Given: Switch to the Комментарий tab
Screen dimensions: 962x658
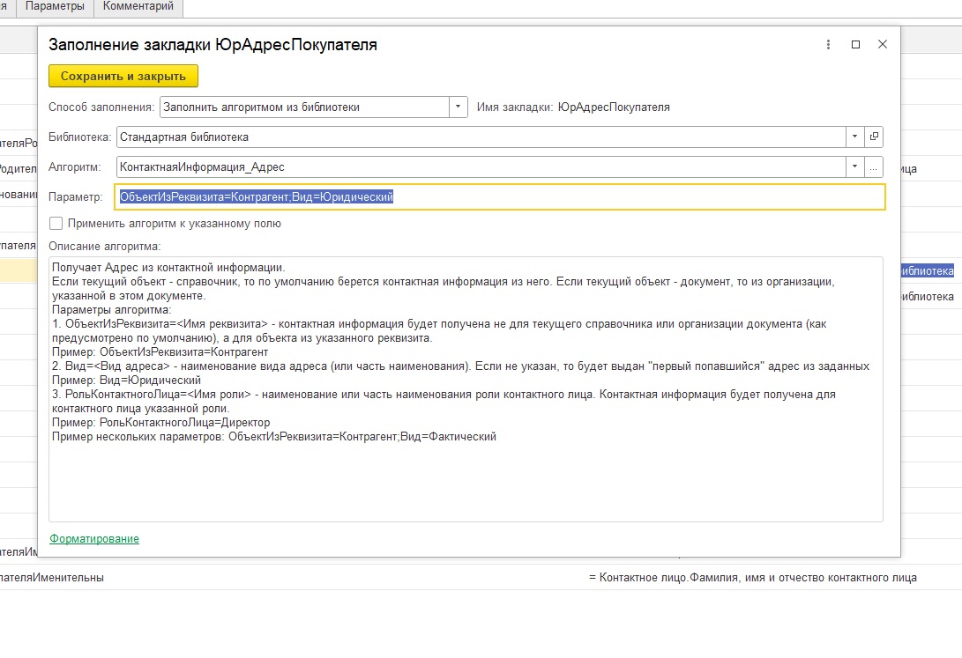Looking at the screenshot, I should [x=138, y=7].
